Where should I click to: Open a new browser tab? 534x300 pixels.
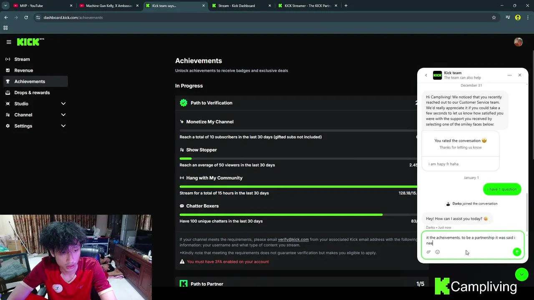pos(346,6)
